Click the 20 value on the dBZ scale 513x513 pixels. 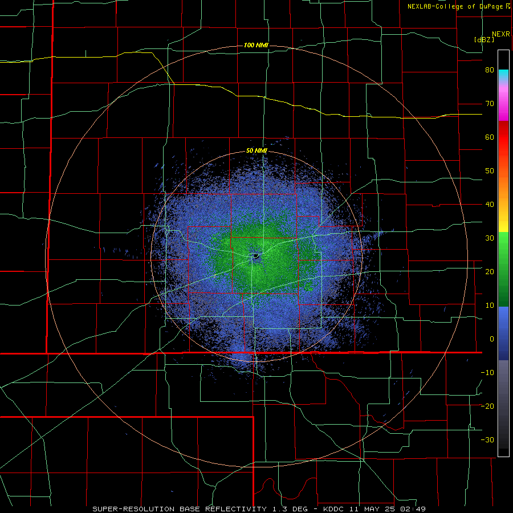pos(490,272)
